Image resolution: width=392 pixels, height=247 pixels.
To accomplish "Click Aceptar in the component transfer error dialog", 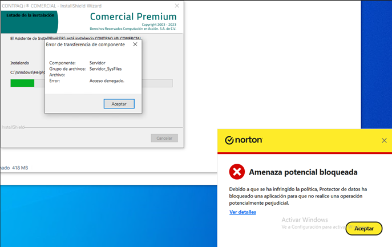I will coord(119,104).
